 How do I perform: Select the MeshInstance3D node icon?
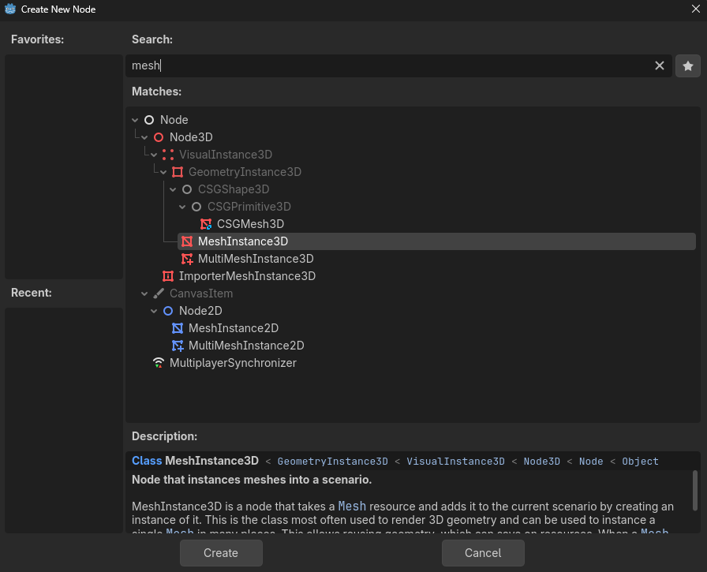click(x=187, y=241)
